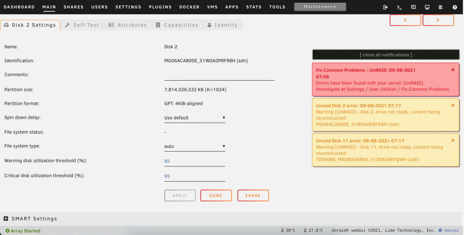Open the PLUGINS menu
This screenshot has width=464, height=235.
[161, 7]
